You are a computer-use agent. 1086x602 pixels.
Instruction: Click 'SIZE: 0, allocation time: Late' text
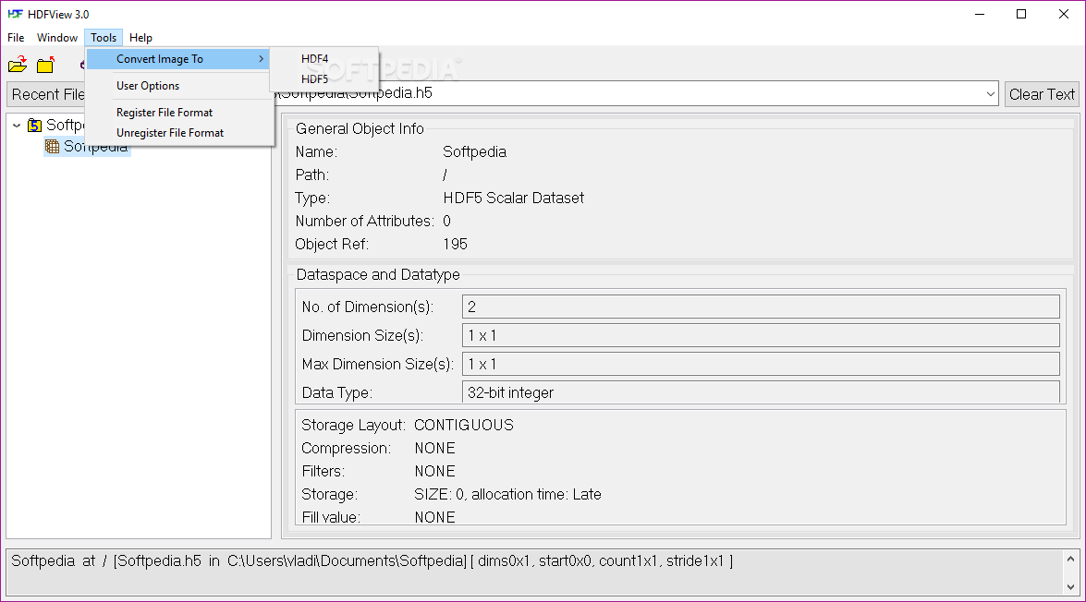[x=507, y=494]
